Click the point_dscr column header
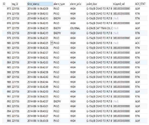The image size is (149, 125). (x=99, y=4)
